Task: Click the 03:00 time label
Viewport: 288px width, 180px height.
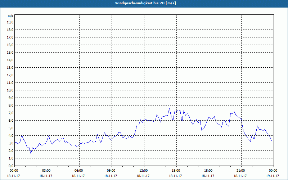Action: point(47,171)
